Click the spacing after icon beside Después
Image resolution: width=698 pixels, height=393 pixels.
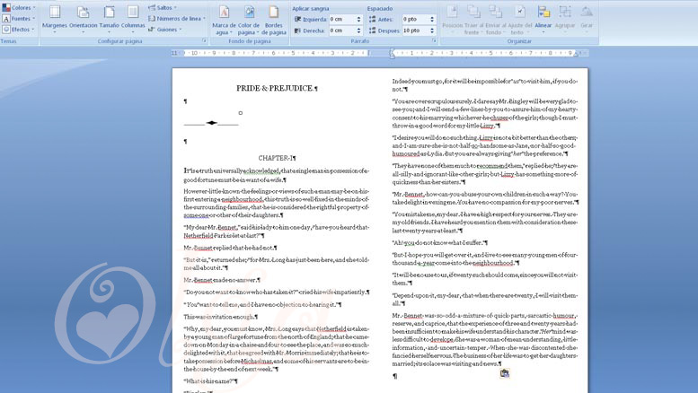click(372, 31)
